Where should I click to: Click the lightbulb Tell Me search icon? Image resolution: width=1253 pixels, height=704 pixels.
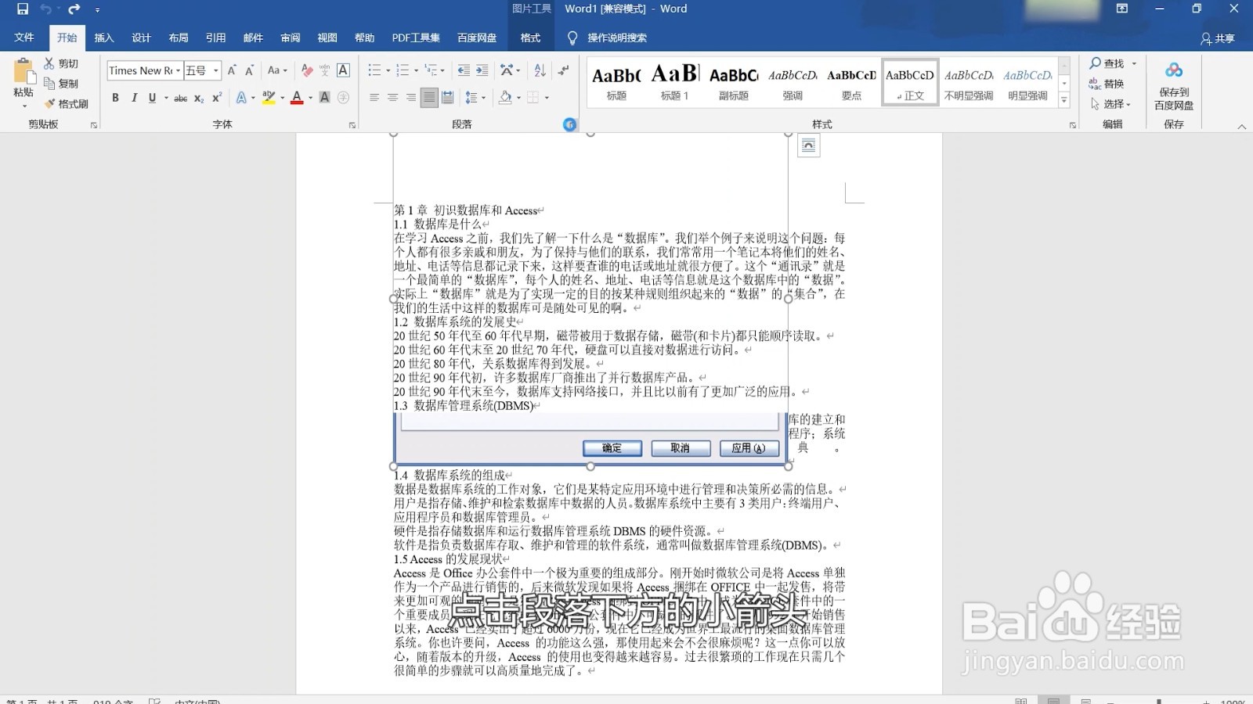572,38
